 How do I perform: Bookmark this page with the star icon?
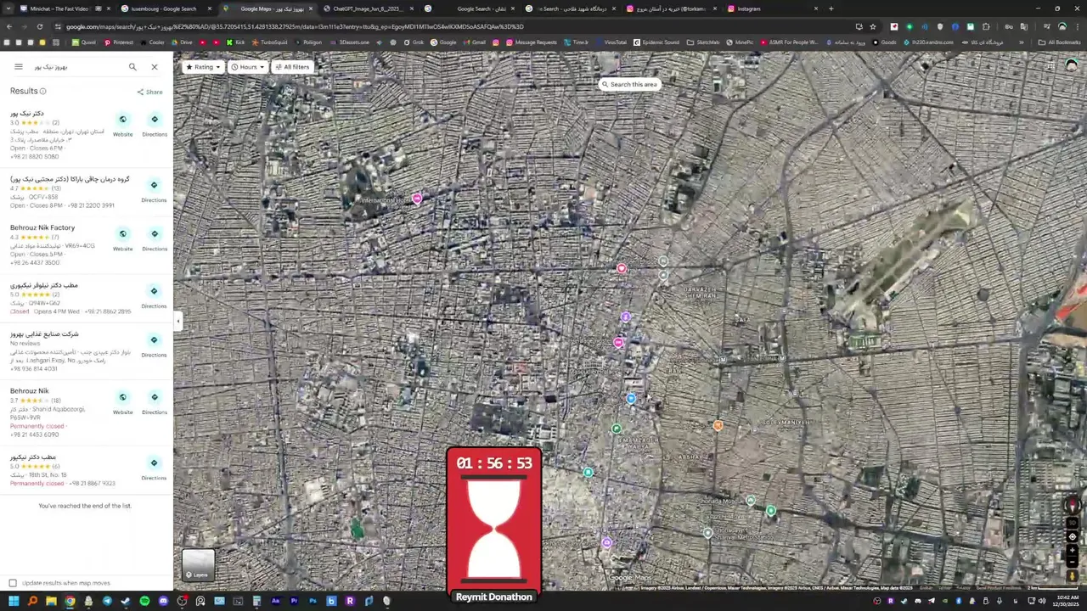click(872, 26)
